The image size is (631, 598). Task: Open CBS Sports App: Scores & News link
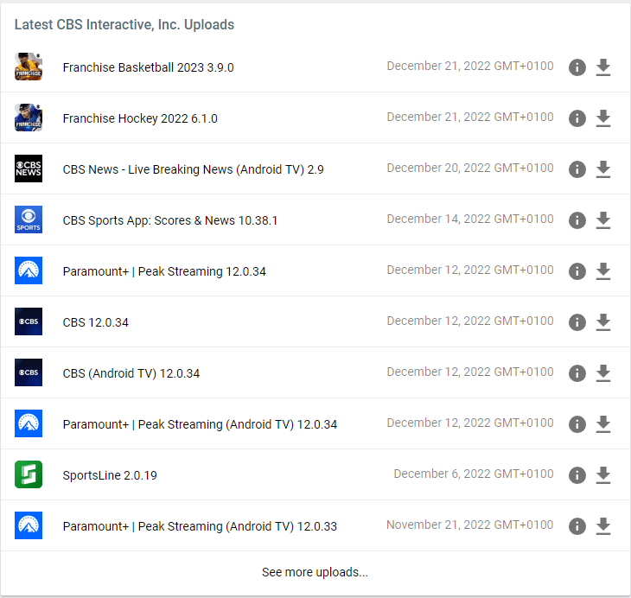click(170, 220)
